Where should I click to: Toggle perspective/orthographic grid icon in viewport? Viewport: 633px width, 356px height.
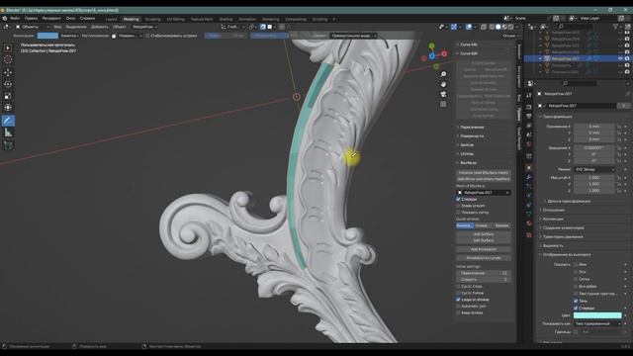(443, 104)
